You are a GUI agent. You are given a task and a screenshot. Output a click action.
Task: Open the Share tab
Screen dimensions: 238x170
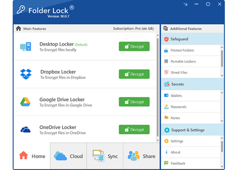[142, 156]
